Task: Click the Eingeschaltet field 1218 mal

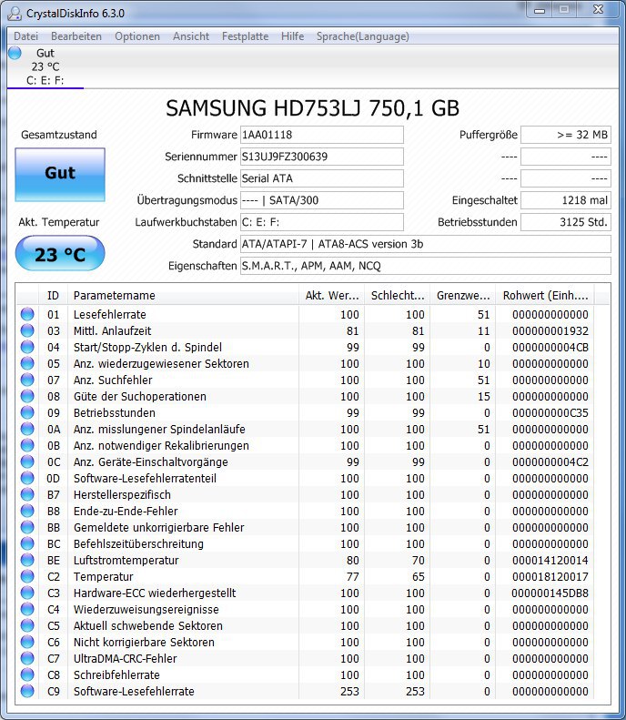Action: pyautogui.click(x=566, y=200)
